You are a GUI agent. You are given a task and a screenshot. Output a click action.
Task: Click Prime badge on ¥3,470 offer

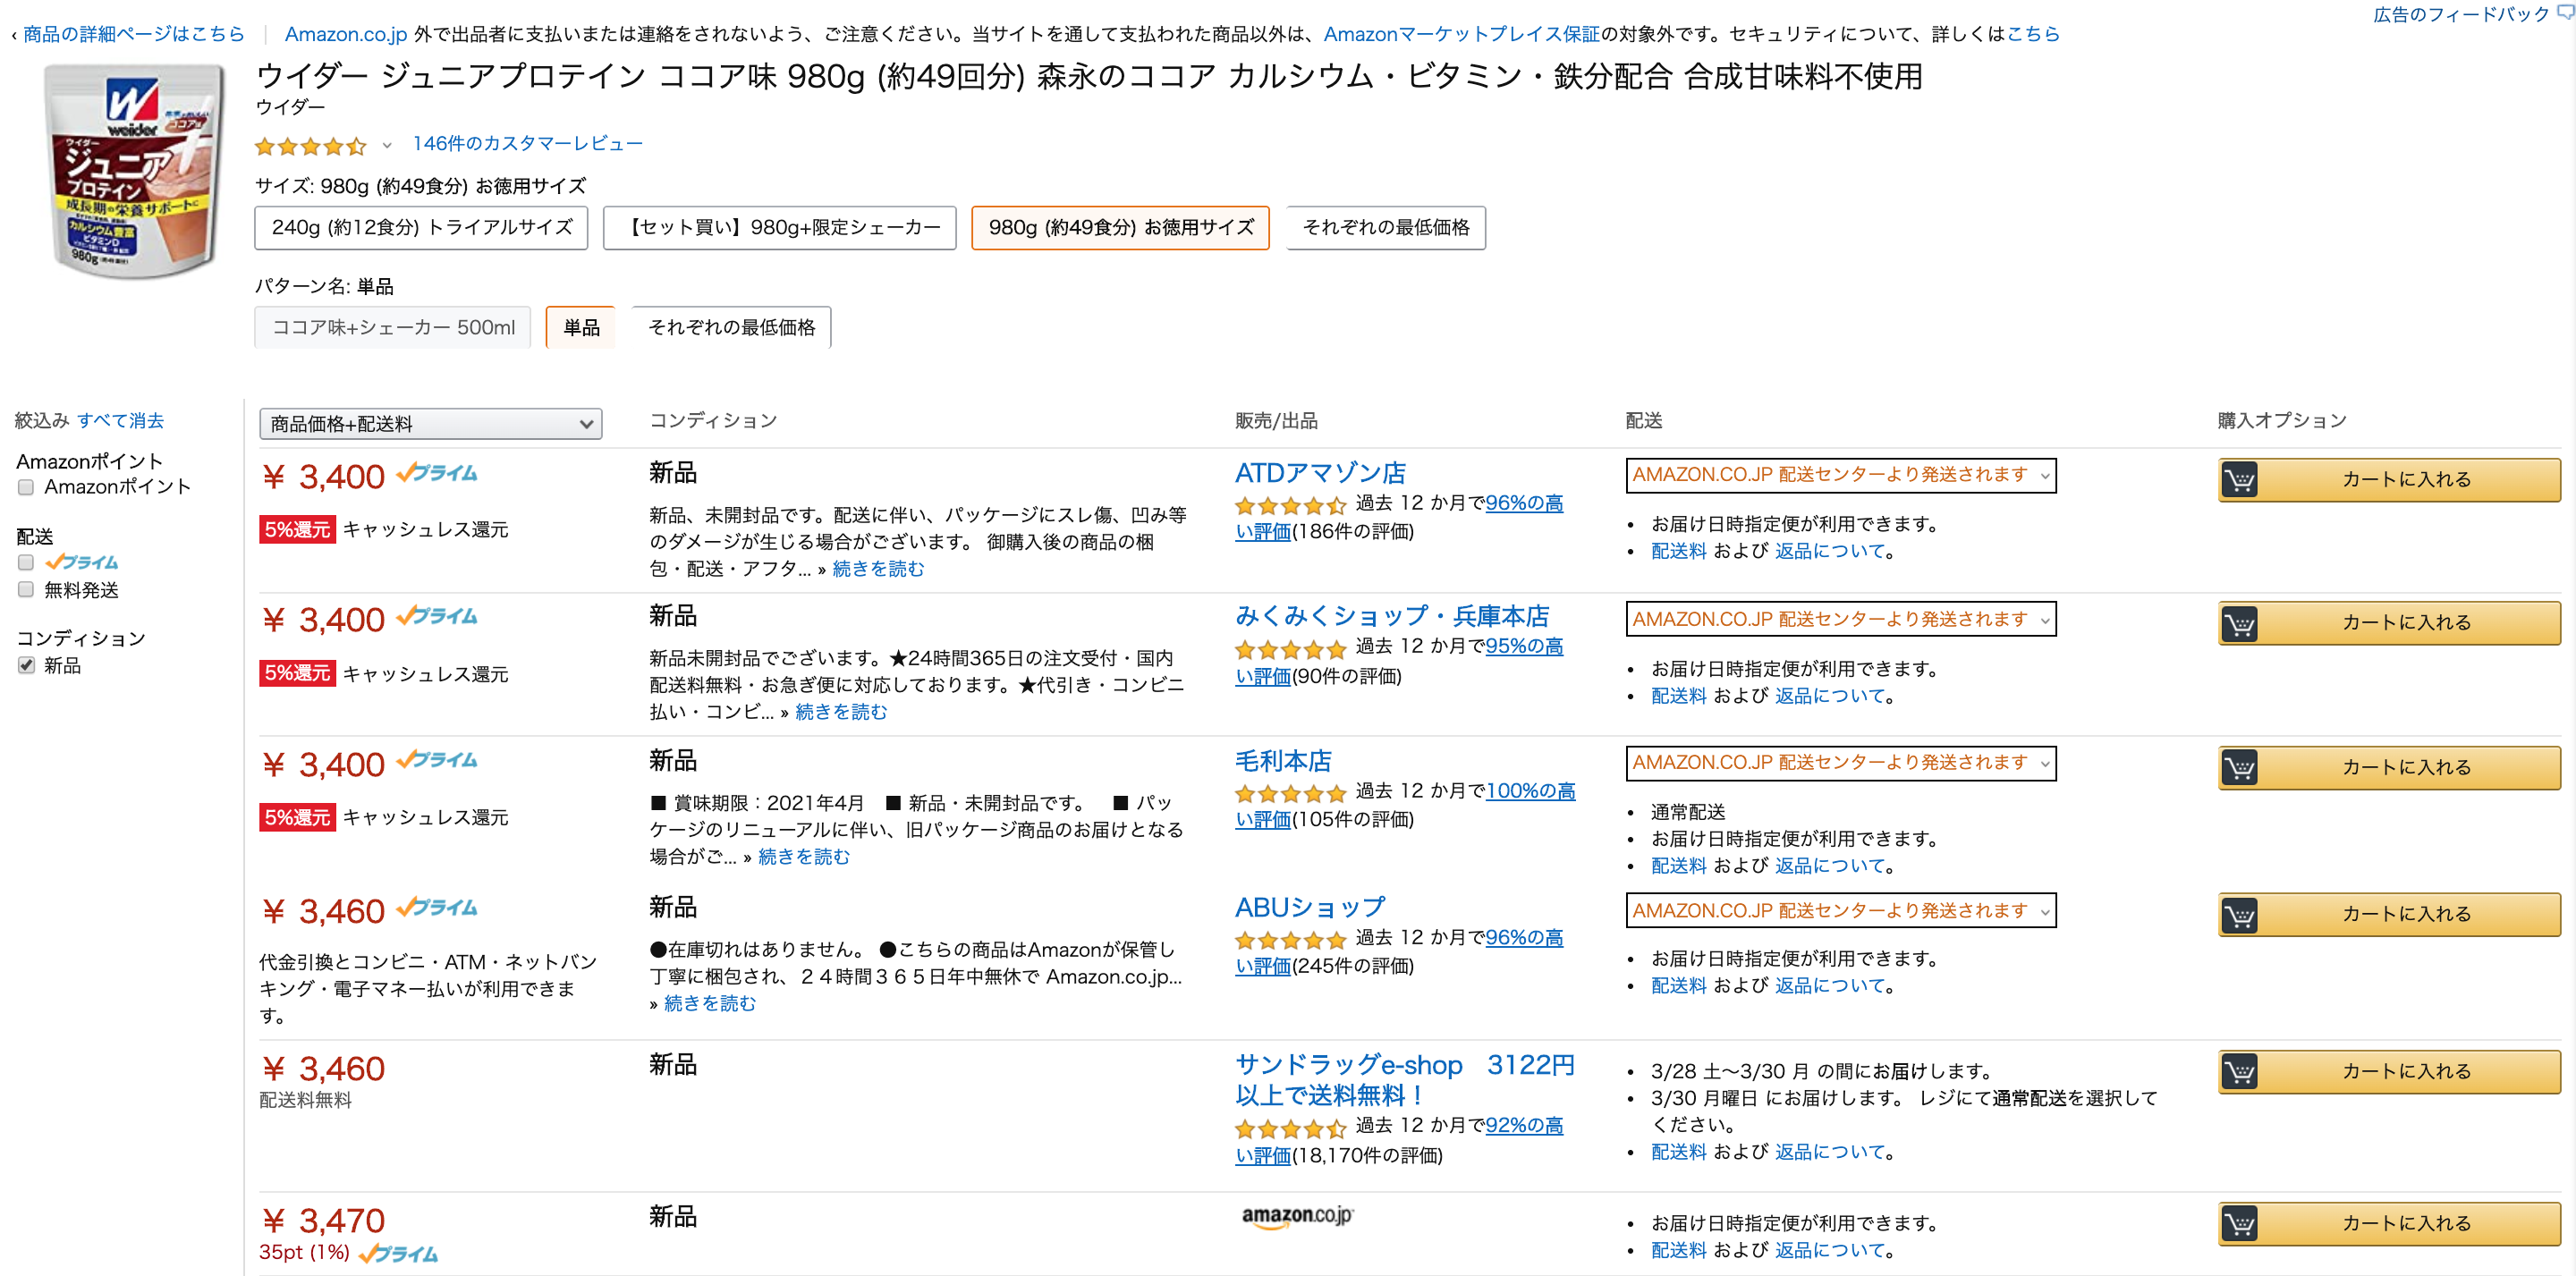[398, 1253]
